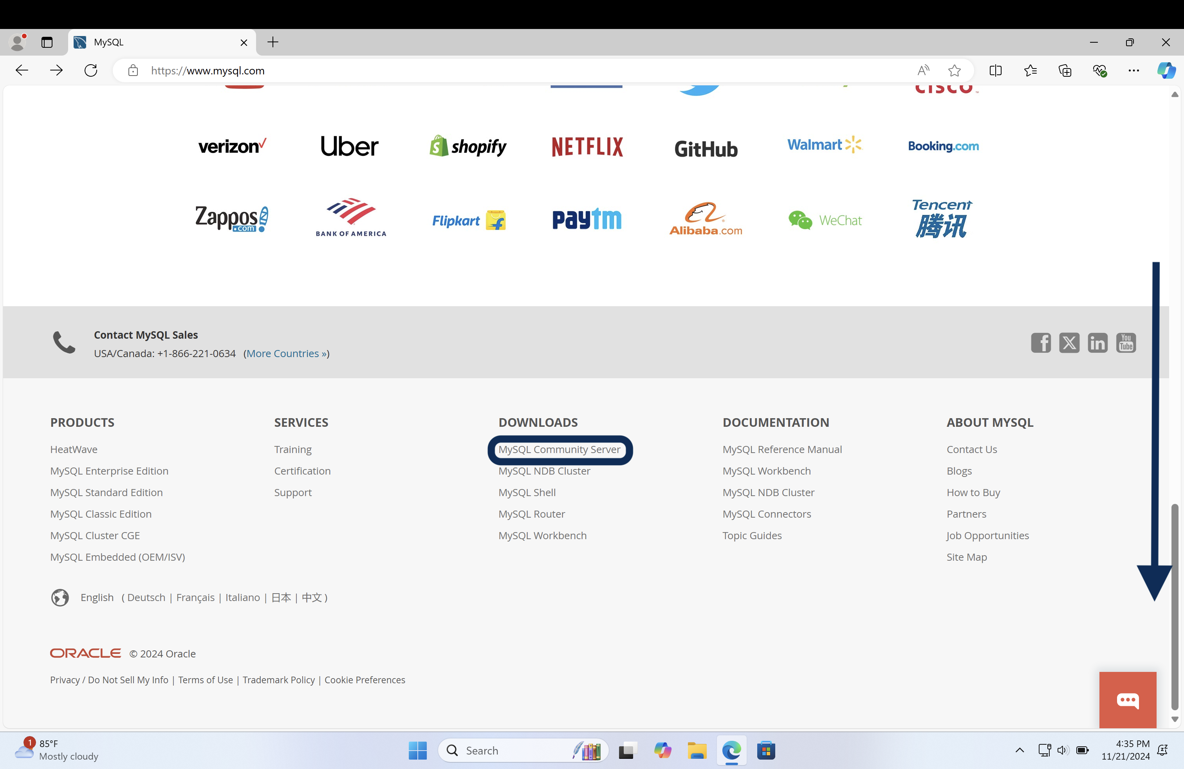1184x769 pixels.
Task: Open the Favorites list icon
Action: tap(1030, 70)
